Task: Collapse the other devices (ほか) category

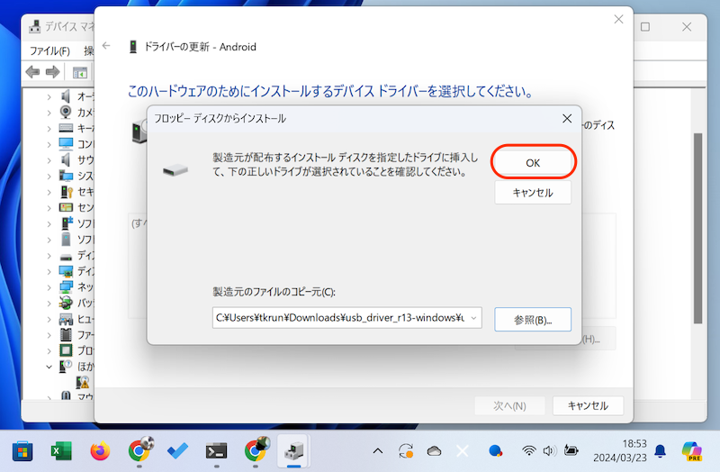Action: tap(49, 367)
